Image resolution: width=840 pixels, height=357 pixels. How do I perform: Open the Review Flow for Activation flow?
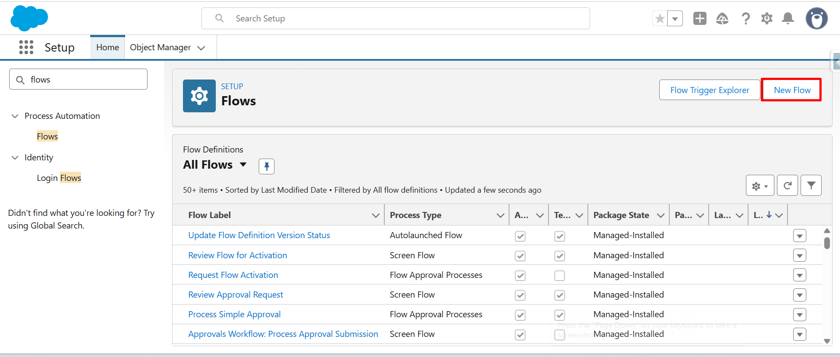(x=238, y=255)
